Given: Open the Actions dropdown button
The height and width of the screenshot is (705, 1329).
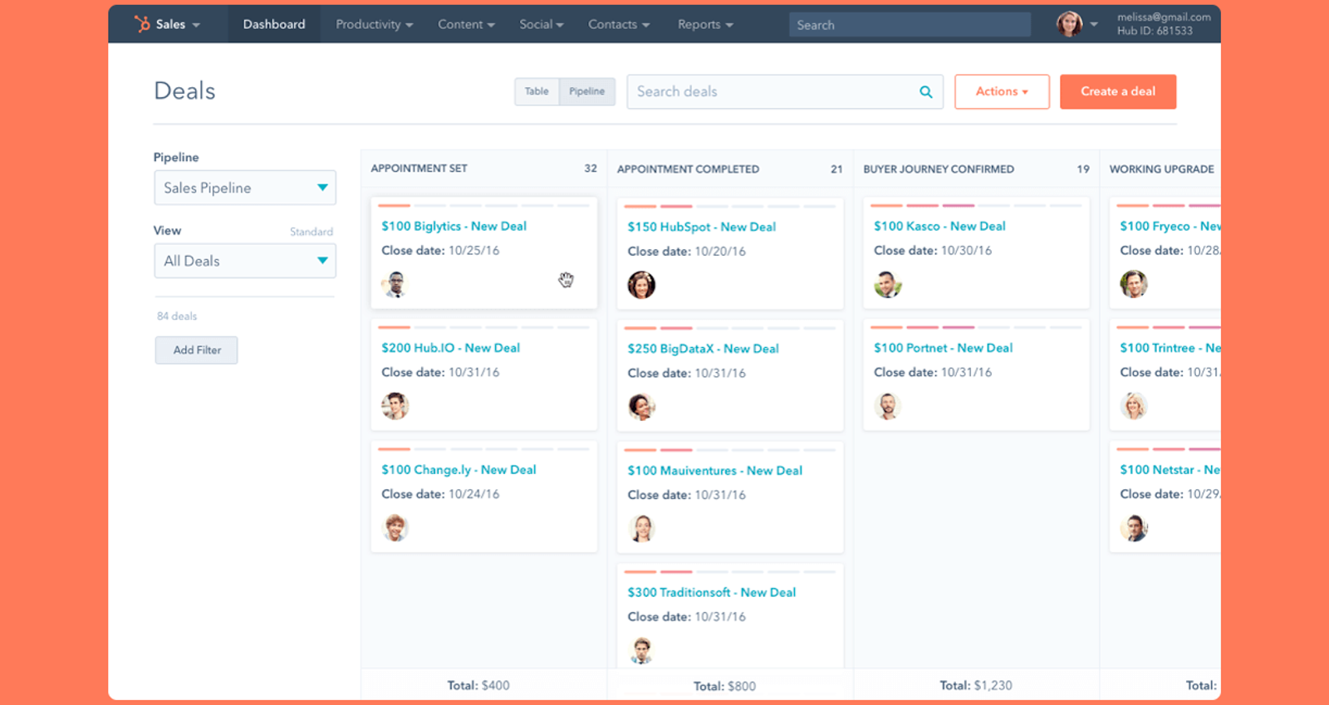Looking at the screenshot, I should (x=1002, y=91).
